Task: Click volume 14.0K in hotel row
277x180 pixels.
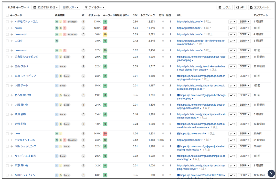Action: click(97, 134)
